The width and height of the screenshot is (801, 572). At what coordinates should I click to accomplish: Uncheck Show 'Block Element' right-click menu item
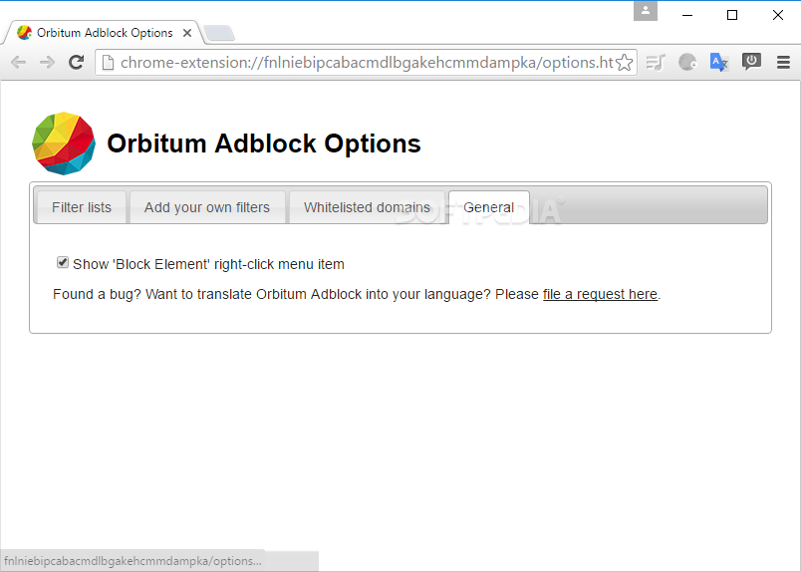[63, 263]
